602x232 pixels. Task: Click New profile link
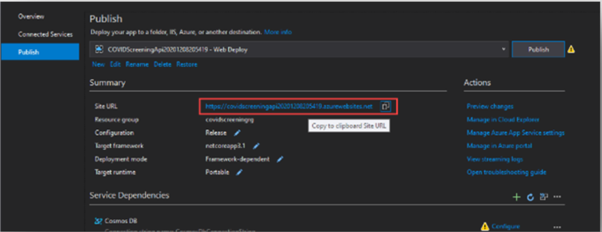click(98, 64)
